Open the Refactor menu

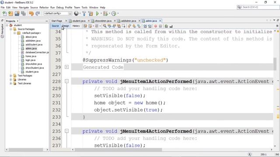(44, 7)
